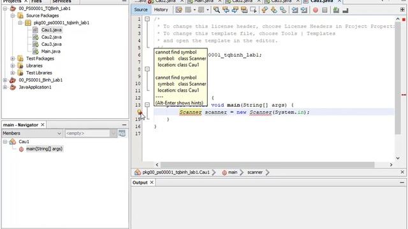Close the main - Navigator tab
408x229 pixels.
(x=43, y=125)
